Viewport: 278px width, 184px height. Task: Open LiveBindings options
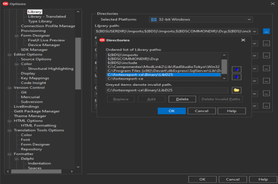(26, 106)
